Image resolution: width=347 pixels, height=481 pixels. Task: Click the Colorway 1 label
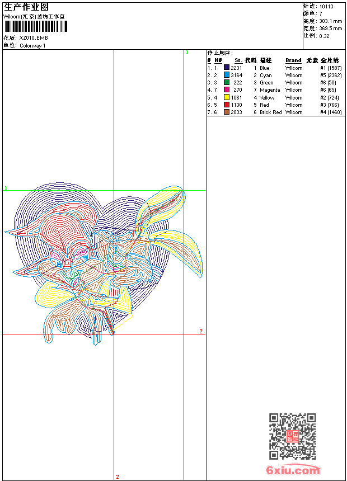pyautogui.click(x=32, y=46)
